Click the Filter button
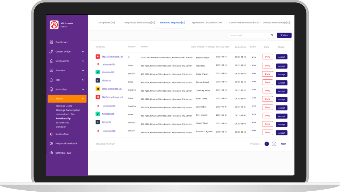 284,35
